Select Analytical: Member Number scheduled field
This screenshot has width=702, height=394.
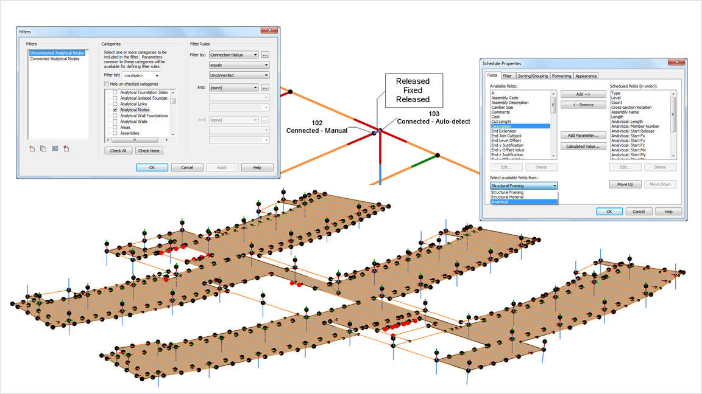(x=636, y=126)
